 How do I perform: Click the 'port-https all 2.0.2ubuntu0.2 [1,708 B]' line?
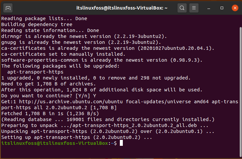59,108
